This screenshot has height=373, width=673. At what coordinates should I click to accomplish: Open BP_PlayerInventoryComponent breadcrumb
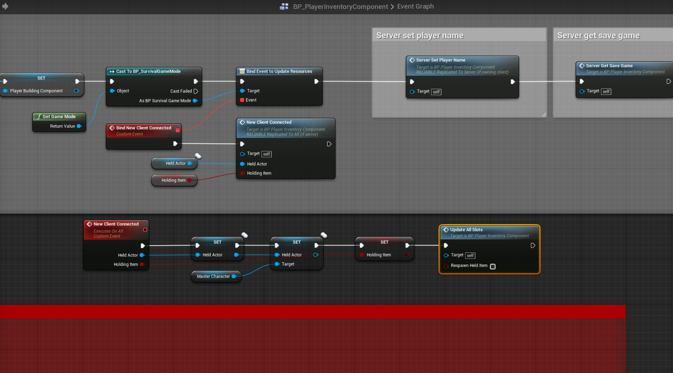(x=340, y=7)
